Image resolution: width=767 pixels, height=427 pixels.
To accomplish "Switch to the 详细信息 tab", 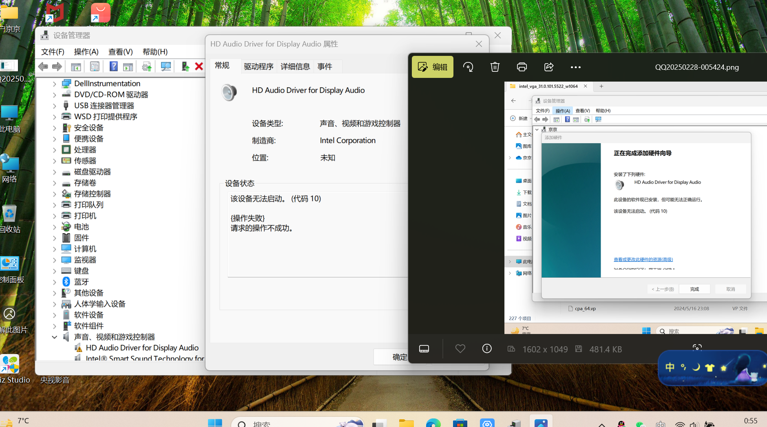I will [295, 66].
